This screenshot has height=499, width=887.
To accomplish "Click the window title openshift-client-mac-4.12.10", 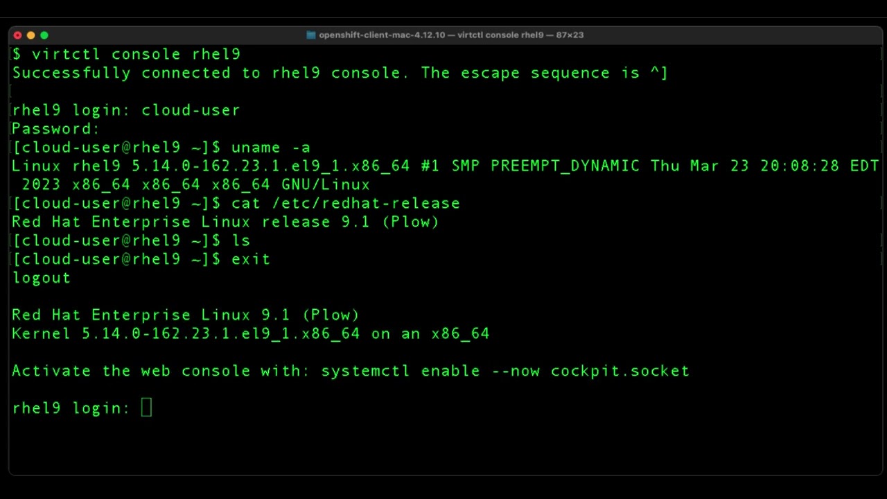I will pos(451,35).
